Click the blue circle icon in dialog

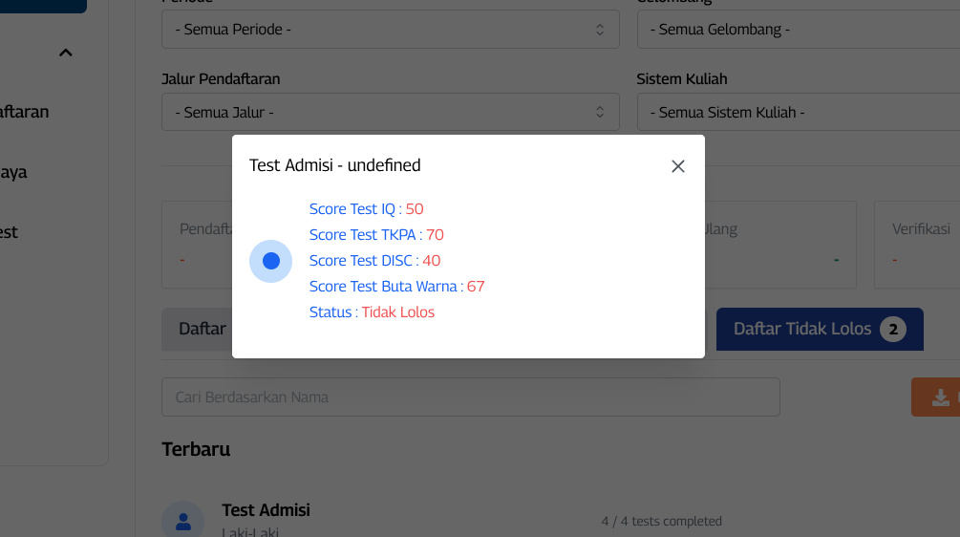(270, 261)
